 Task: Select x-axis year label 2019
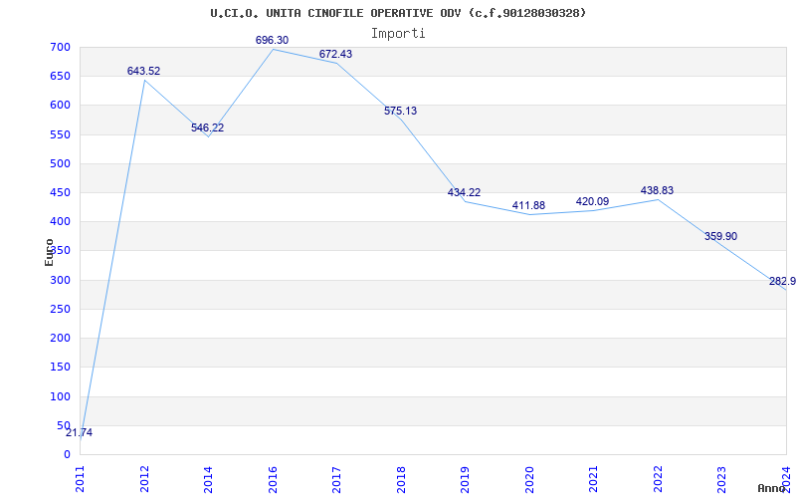tap(465, 479)
